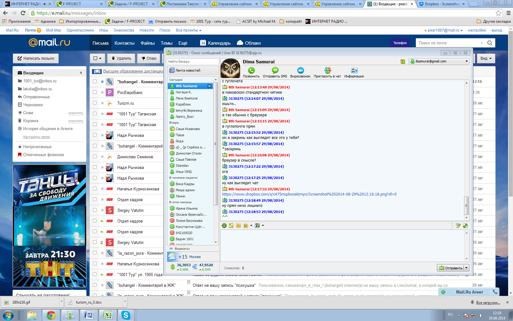Click the yellow message template icon in chat toolbar
The image size is (513, 321).
238,226
